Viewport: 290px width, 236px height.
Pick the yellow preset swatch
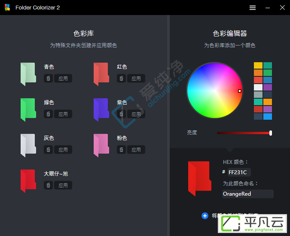point(258,65)
